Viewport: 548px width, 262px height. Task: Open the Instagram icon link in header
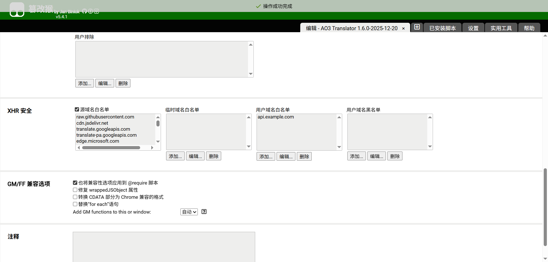pos(96,11)
